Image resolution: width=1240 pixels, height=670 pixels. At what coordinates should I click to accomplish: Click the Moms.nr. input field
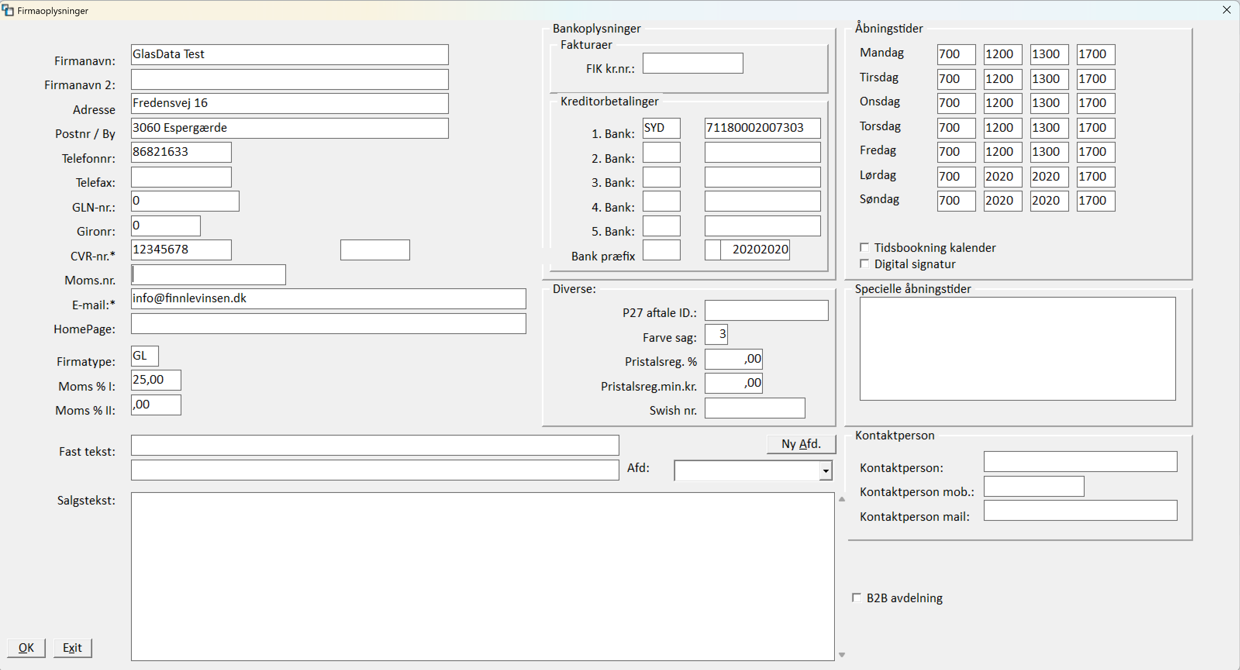(209, 275)
